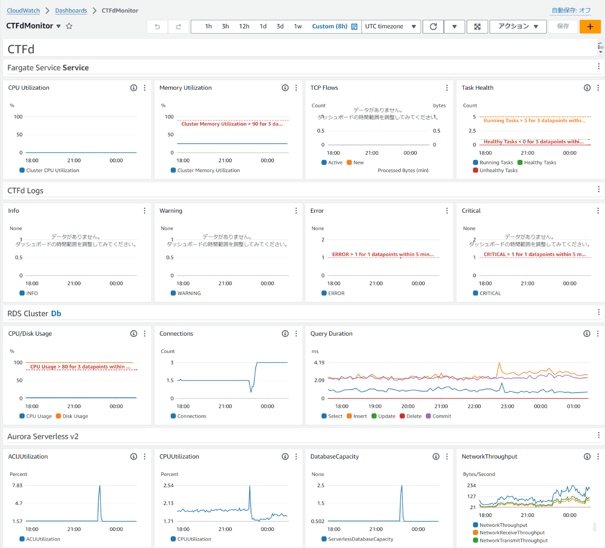Open Dashboards breadcrumb link

tap(71, 10)
